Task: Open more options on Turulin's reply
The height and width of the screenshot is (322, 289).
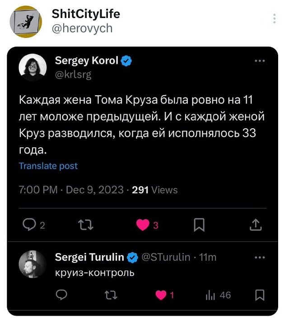Action: pos(260,257)
